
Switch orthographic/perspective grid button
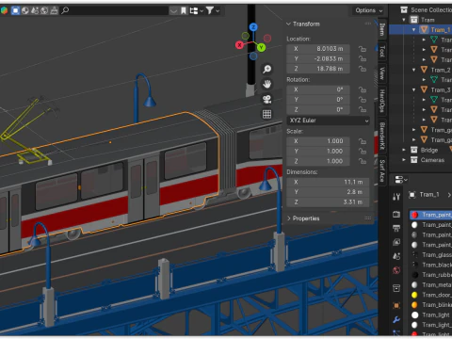(x=267, y=114)
